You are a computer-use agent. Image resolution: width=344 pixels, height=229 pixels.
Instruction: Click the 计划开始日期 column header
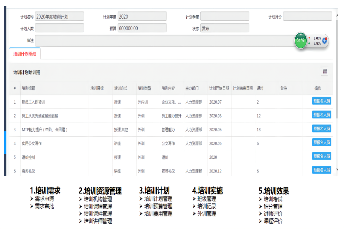[219, 88]
